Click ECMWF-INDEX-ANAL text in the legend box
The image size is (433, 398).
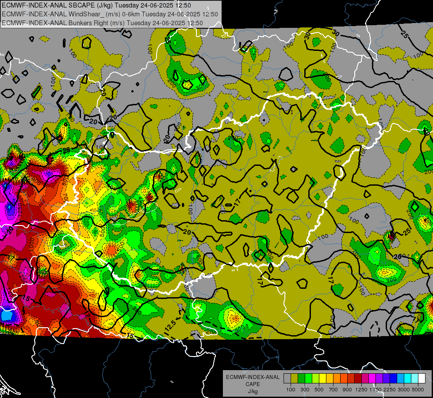[x=253, y=377]
